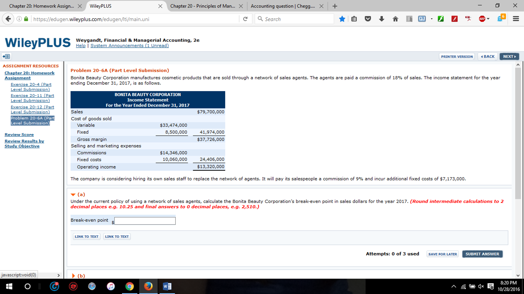Open Exercise 20-12 (Part Level Submission)

(32, 109)
